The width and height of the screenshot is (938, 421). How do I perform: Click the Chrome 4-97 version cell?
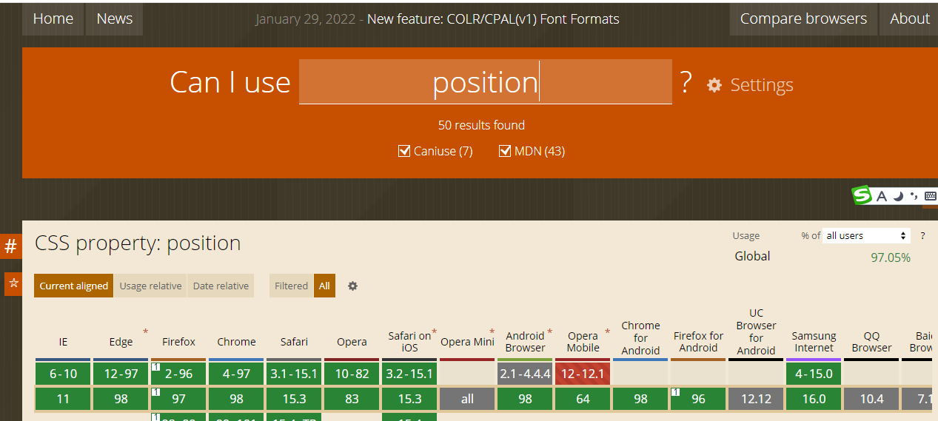236,374
